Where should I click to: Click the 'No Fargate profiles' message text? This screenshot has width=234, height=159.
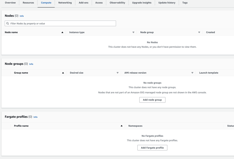[x=152, y=136]
